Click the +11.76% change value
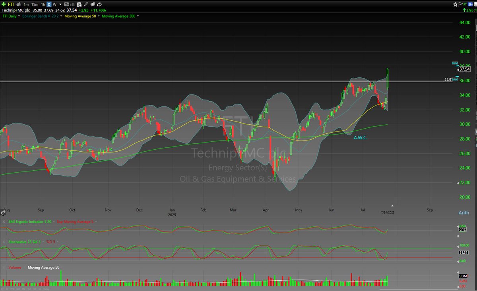Screen dimensions: 477x291 tap(98, 10)
